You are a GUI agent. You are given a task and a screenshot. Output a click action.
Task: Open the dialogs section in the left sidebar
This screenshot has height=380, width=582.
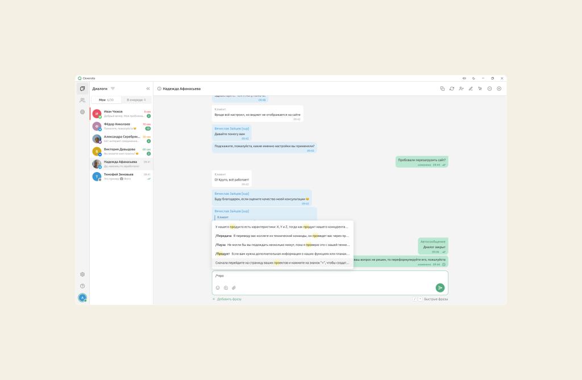pos(82,89)
